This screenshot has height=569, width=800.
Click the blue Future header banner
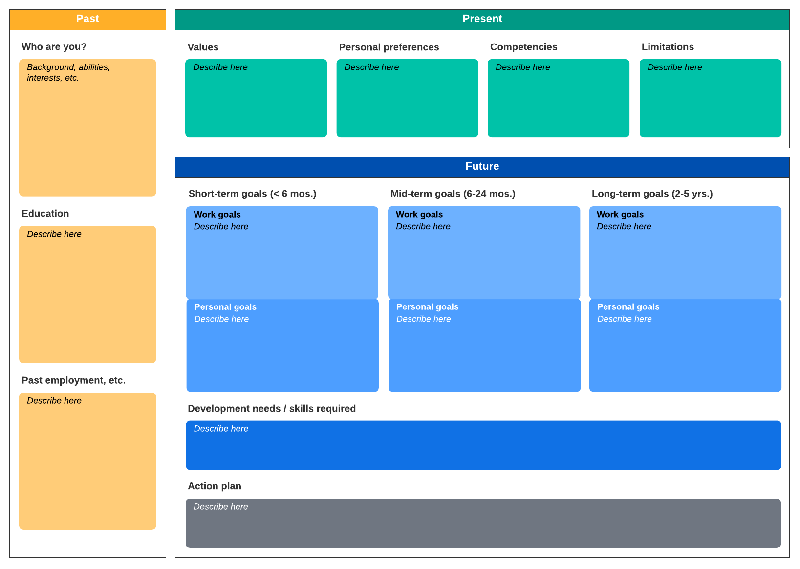pyautogui.click(x=482, y=167)
